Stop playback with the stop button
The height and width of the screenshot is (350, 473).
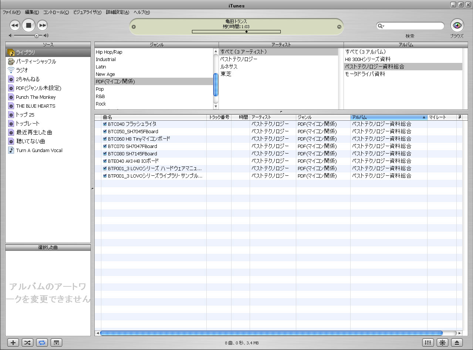coord(28,25)
